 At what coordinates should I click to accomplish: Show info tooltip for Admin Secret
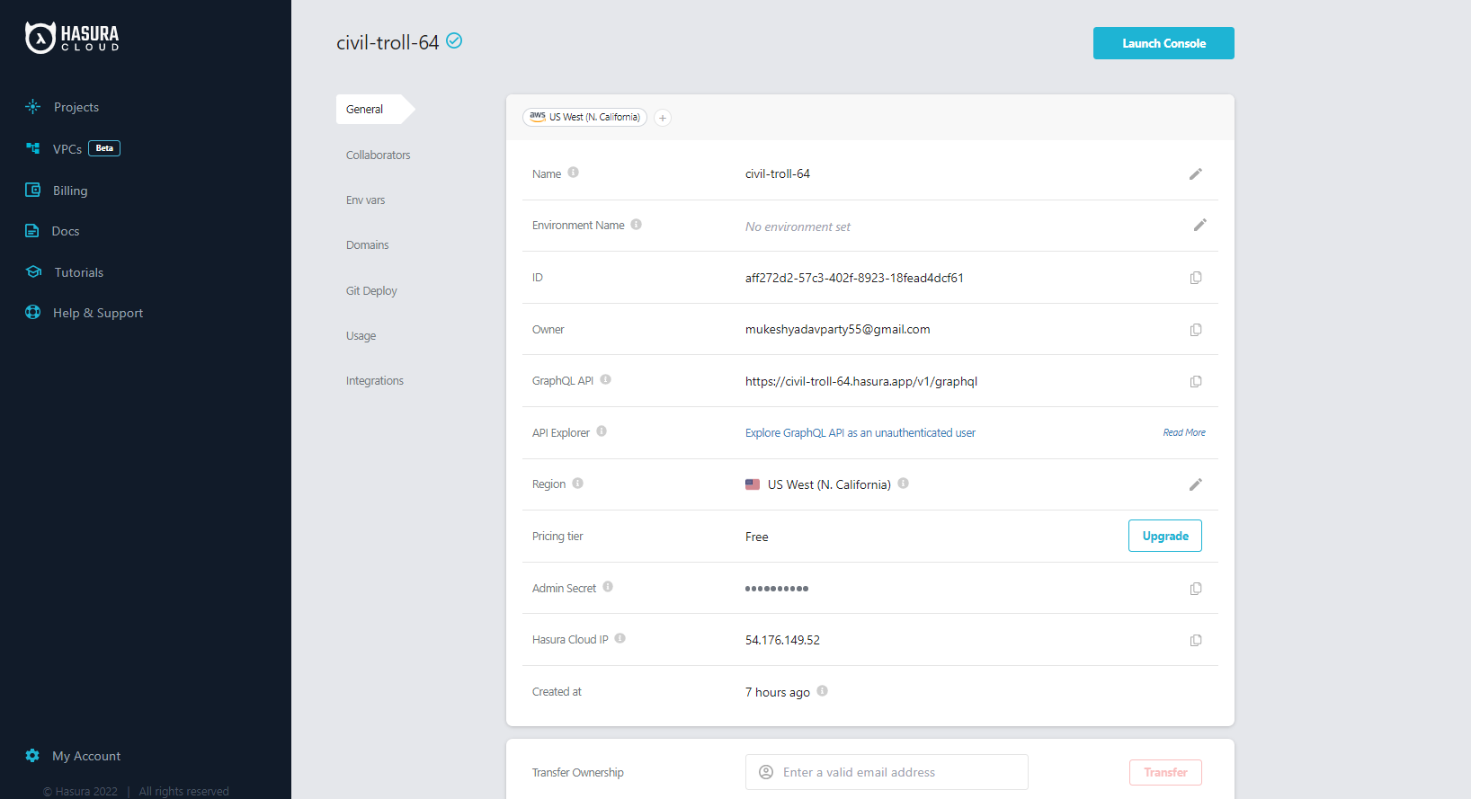pyautogui.click(x=608, y=587)
